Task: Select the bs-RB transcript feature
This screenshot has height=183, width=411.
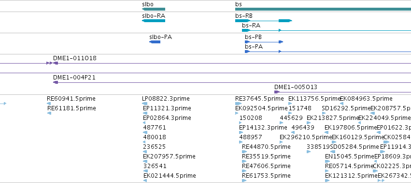Action: [263, 21]
